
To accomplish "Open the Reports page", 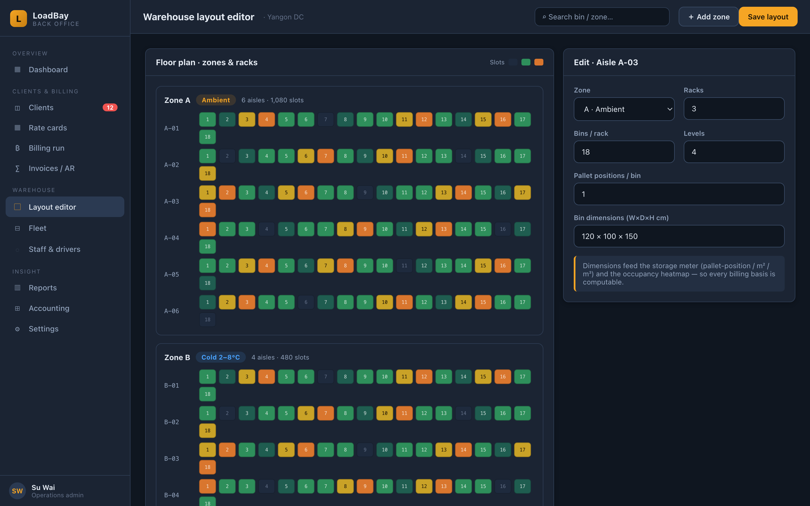I will point(65,288).
